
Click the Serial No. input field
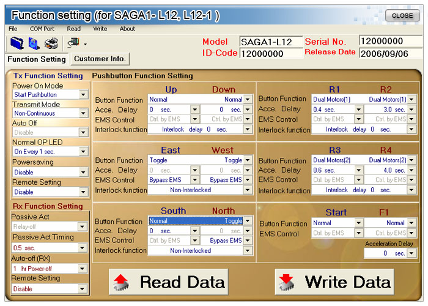tap(390, 41)
